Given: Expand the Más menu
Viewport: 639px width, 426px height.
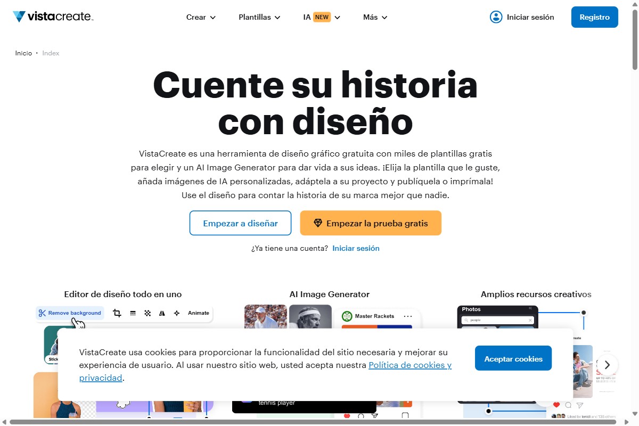Looking at the screenshot, I should (375, 17).
